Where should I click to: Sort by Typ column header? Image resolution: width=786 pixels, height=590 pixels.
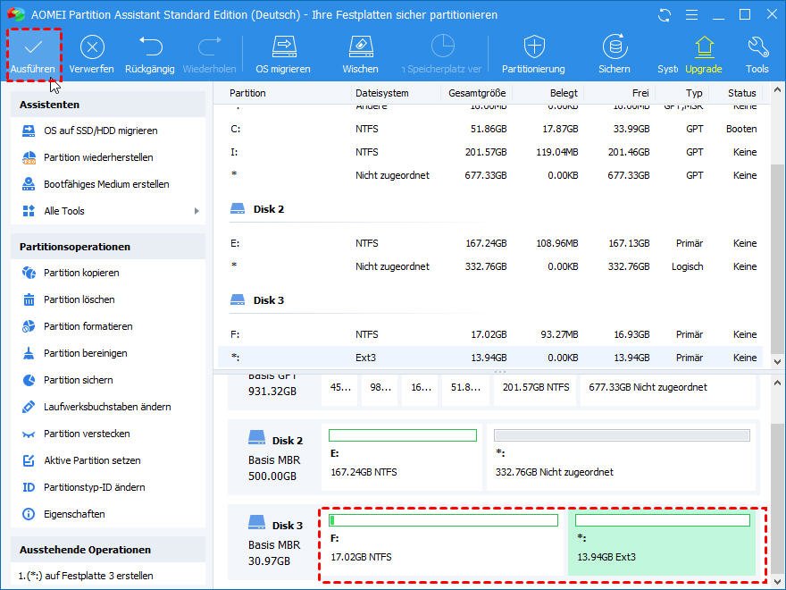pos(694,93)
